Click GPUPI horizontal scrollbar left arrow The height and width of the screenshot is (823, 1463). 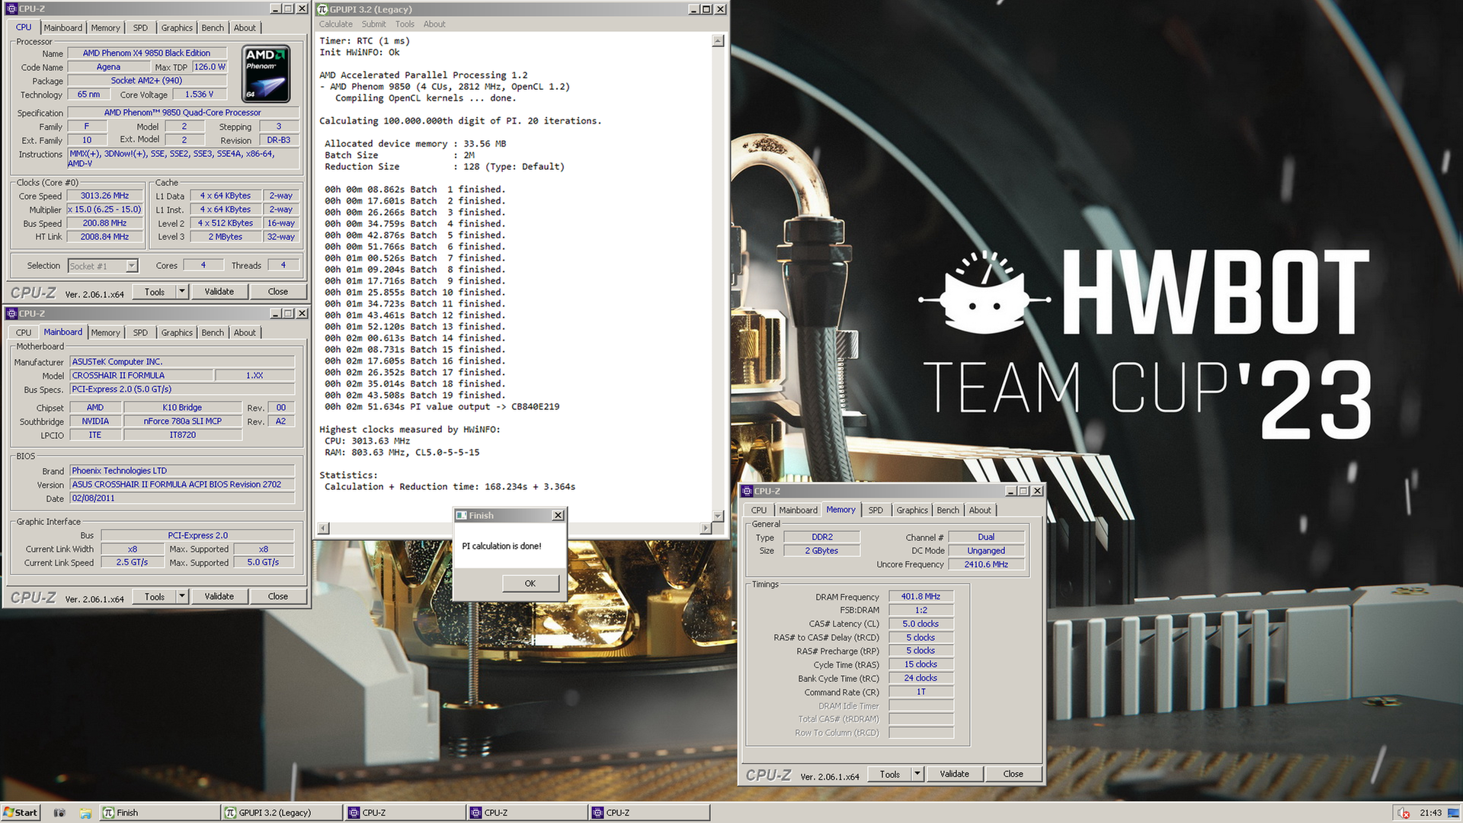(324, 528)
